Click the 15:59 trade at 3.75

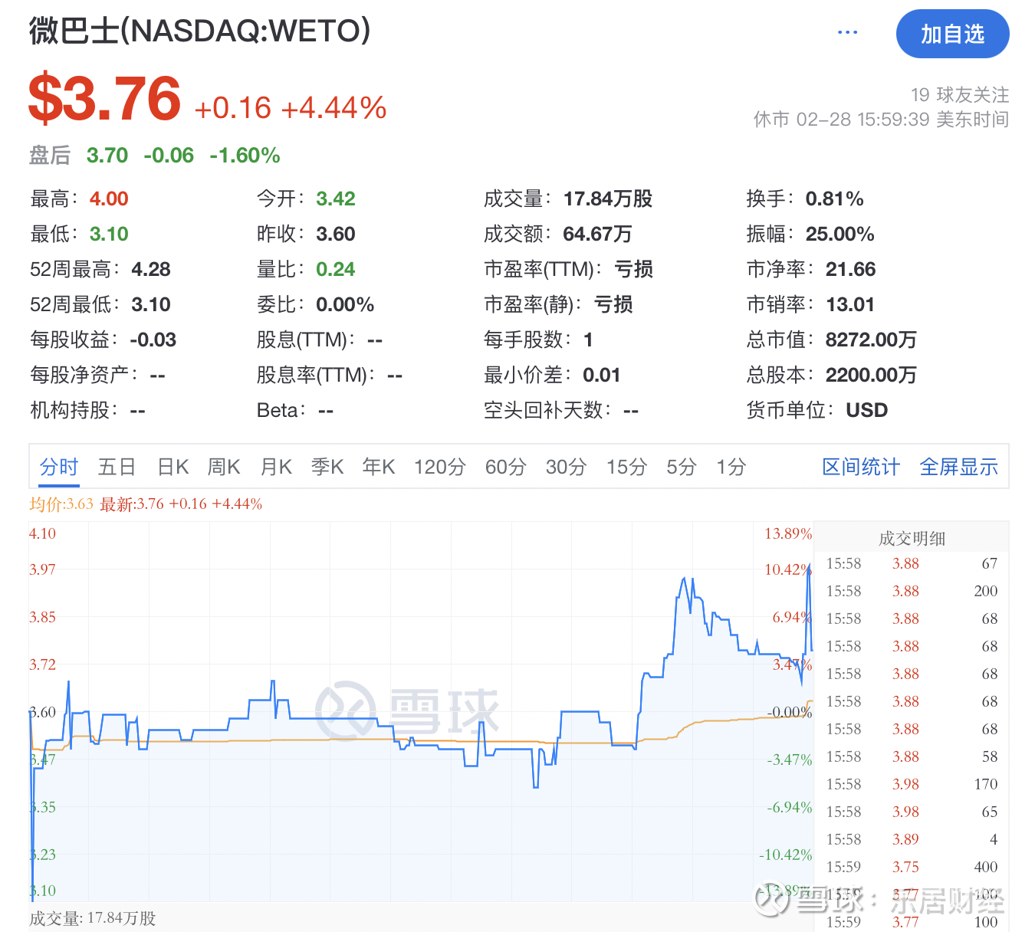pos(912,867)
